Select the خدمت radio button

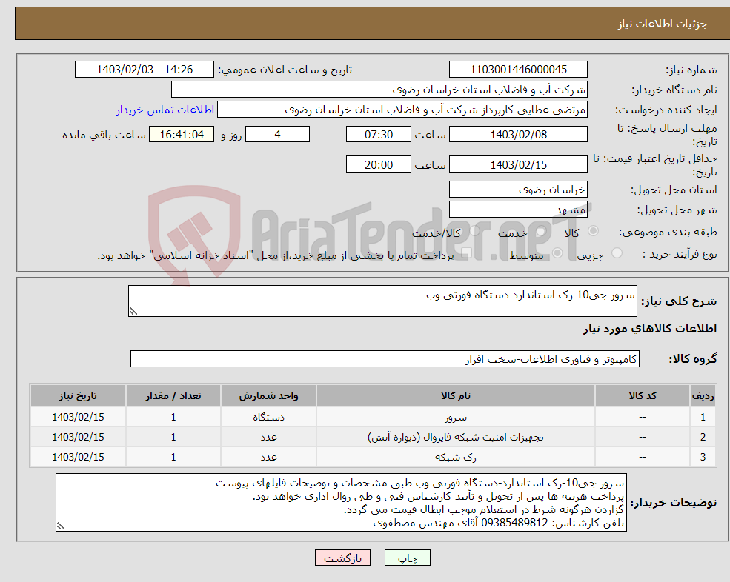[540, 231]
